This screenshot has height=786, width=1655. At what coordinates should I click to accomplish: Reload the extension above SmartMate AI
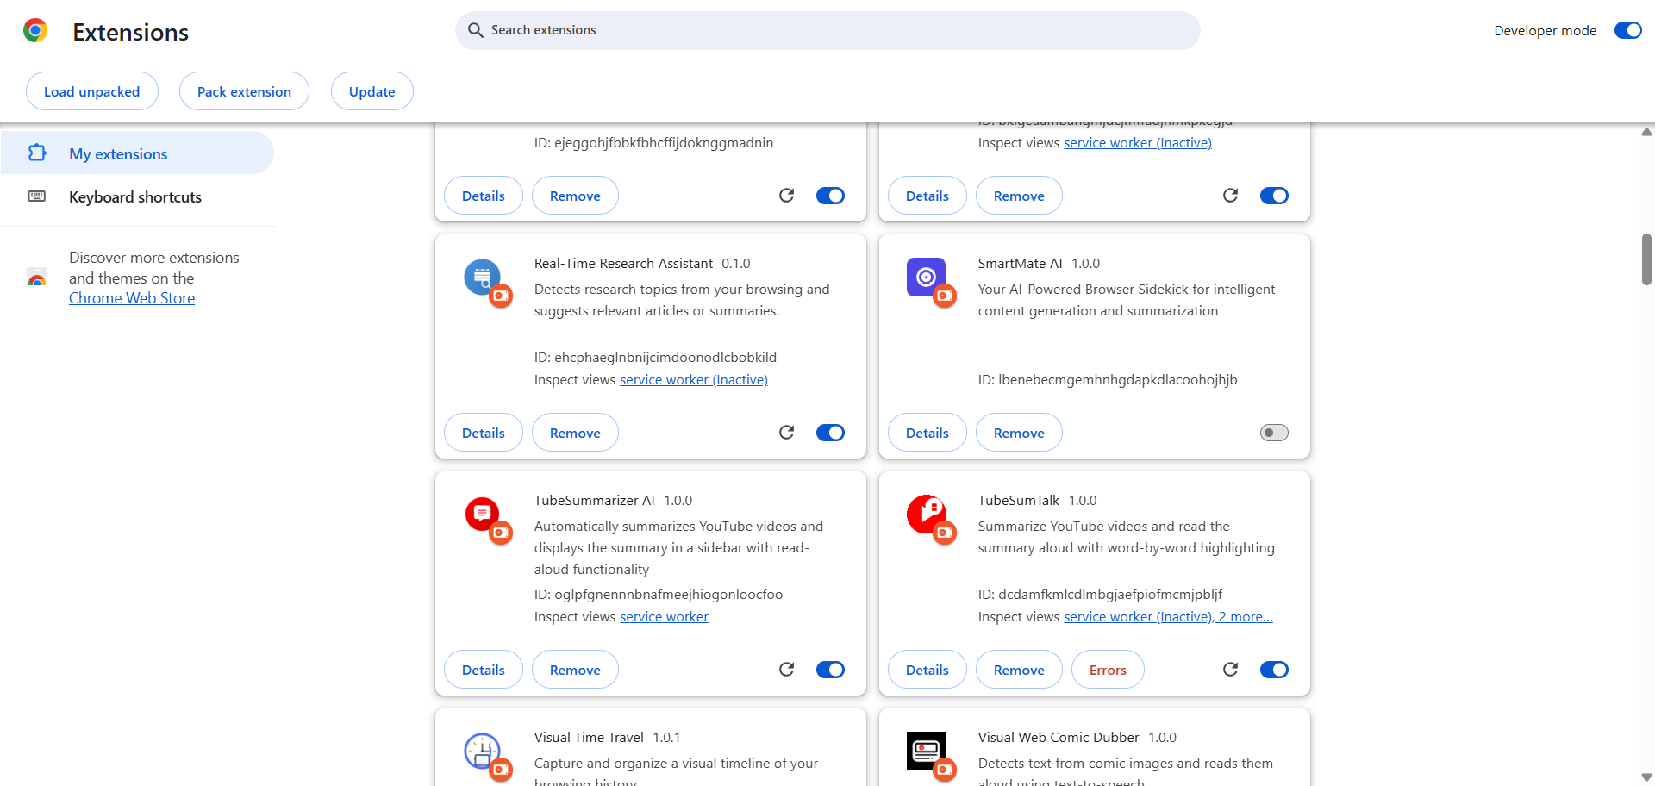click(x=1230, y=196)
